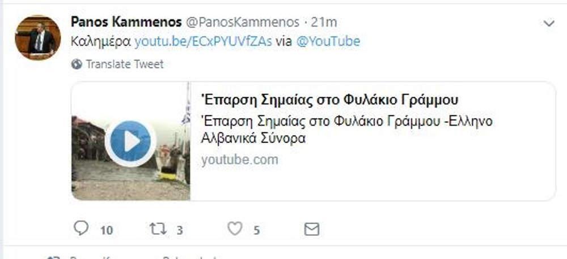Viewport: 567px width, 259px height.
Task: Click Translate Tweet link
Action: coord(125,64)
